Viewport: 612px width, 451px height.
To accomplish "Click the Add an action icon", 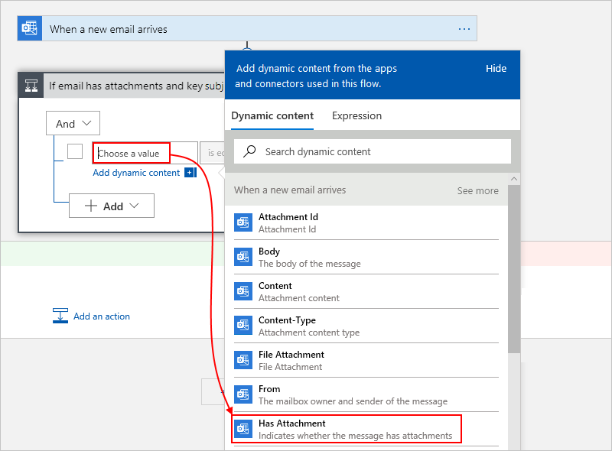I will (60, 316).
